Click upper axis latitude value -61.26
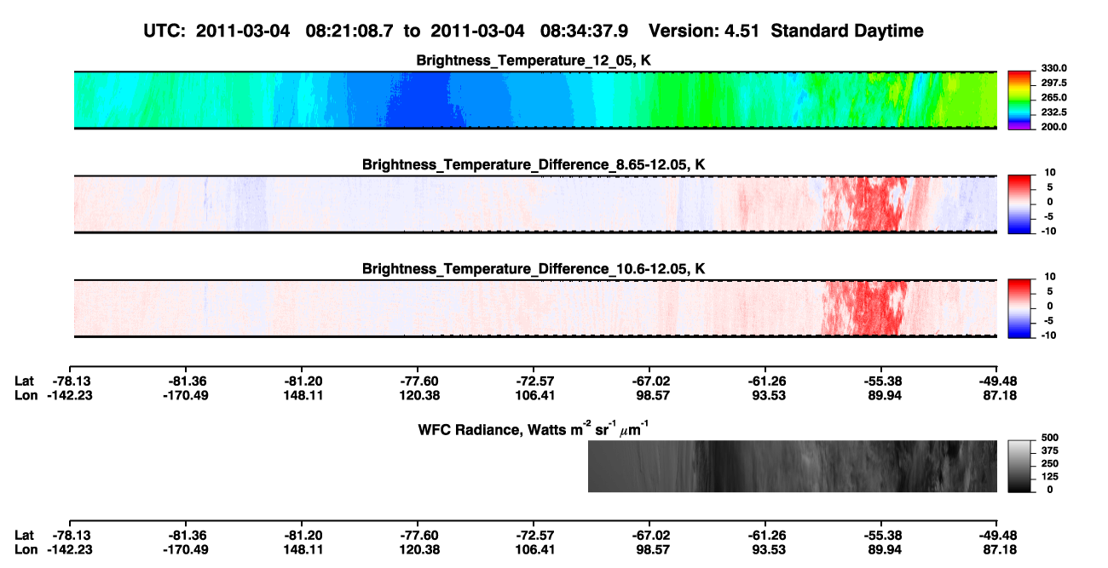The width and height of the screenshot is (1108, 568). [x=765, y=381]
